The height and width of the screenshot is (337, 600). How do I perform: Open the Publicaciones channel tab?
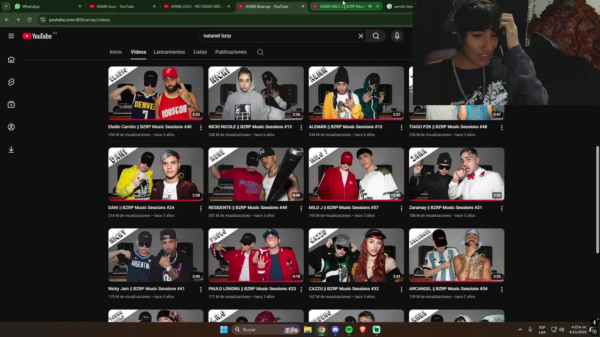(231, 52)
